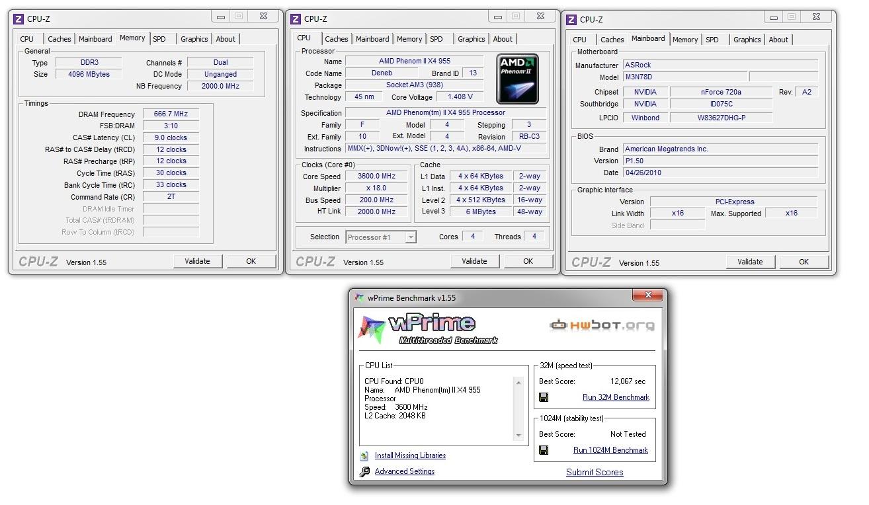The height and width of the screenshot is (505, 869).
Task: Click OK in the Memory window
Action: point(251,261)
